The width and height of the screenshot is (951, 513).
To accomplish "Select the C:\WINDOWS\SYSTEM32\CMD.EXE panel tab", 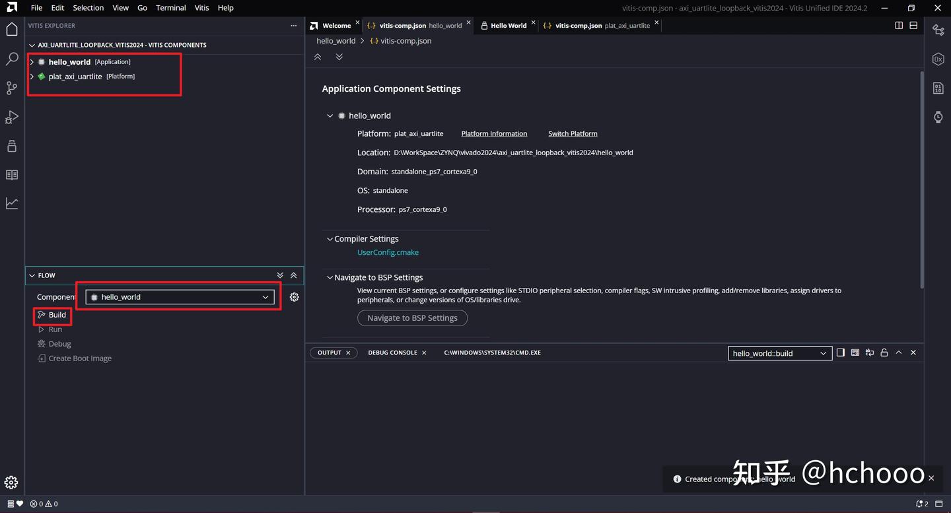I will coord(492,353).
